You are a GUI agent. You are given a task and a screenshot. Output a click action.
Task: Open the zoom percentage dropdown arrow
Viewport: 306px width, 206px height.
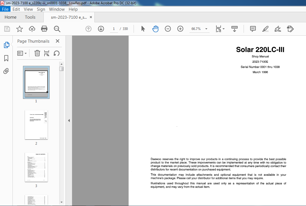(x=206, y=29)
